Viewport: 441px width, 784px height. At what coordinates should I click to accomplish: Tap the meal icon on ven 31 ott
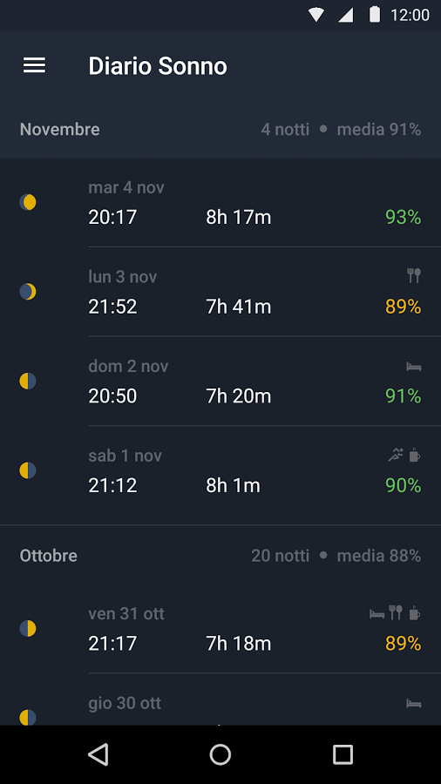pos(396,612)
